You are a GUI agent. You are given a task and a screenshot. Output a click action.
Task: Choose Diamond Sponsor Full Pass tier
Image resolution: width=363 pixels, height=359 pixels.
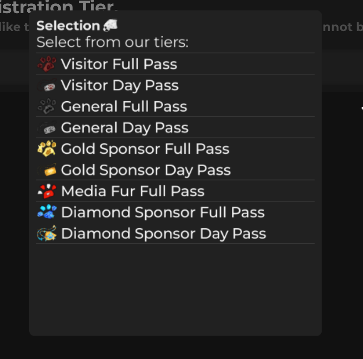163,213
